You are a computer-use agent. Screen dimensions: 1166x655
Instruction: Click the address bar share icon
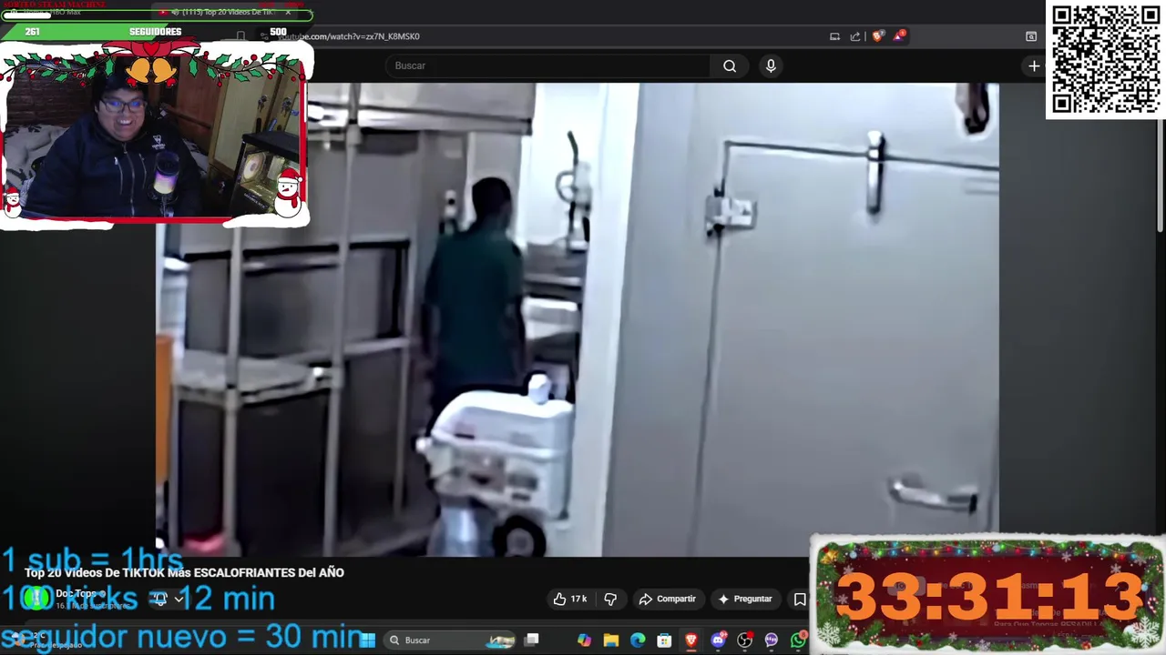point(855,36)
